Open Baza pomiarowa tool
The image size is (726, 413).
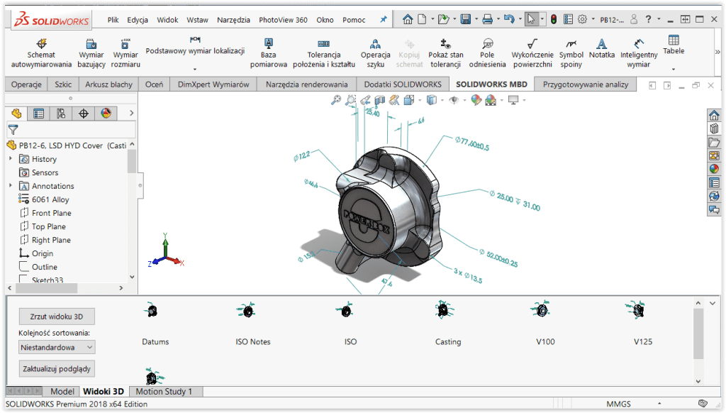[269, 53]
